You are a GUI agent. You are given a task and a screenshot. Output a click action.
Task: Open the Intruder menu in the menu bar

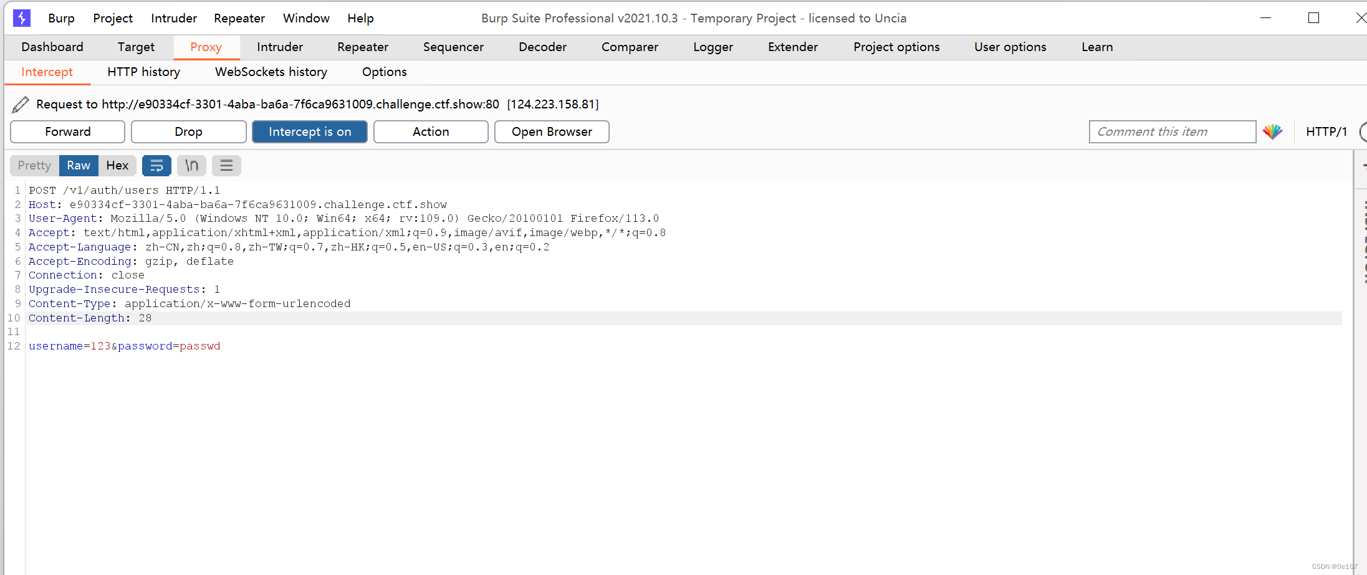point(174,18)
